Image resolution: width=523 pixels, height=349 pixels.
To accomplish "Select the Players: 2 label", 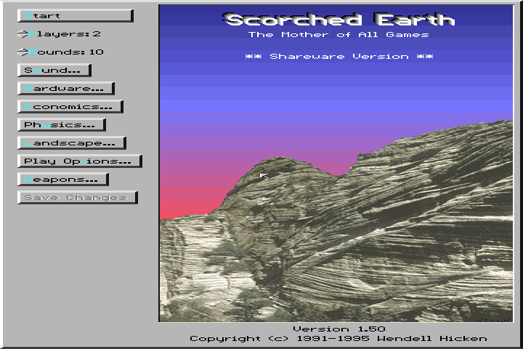I will click(x=66, y=33).
